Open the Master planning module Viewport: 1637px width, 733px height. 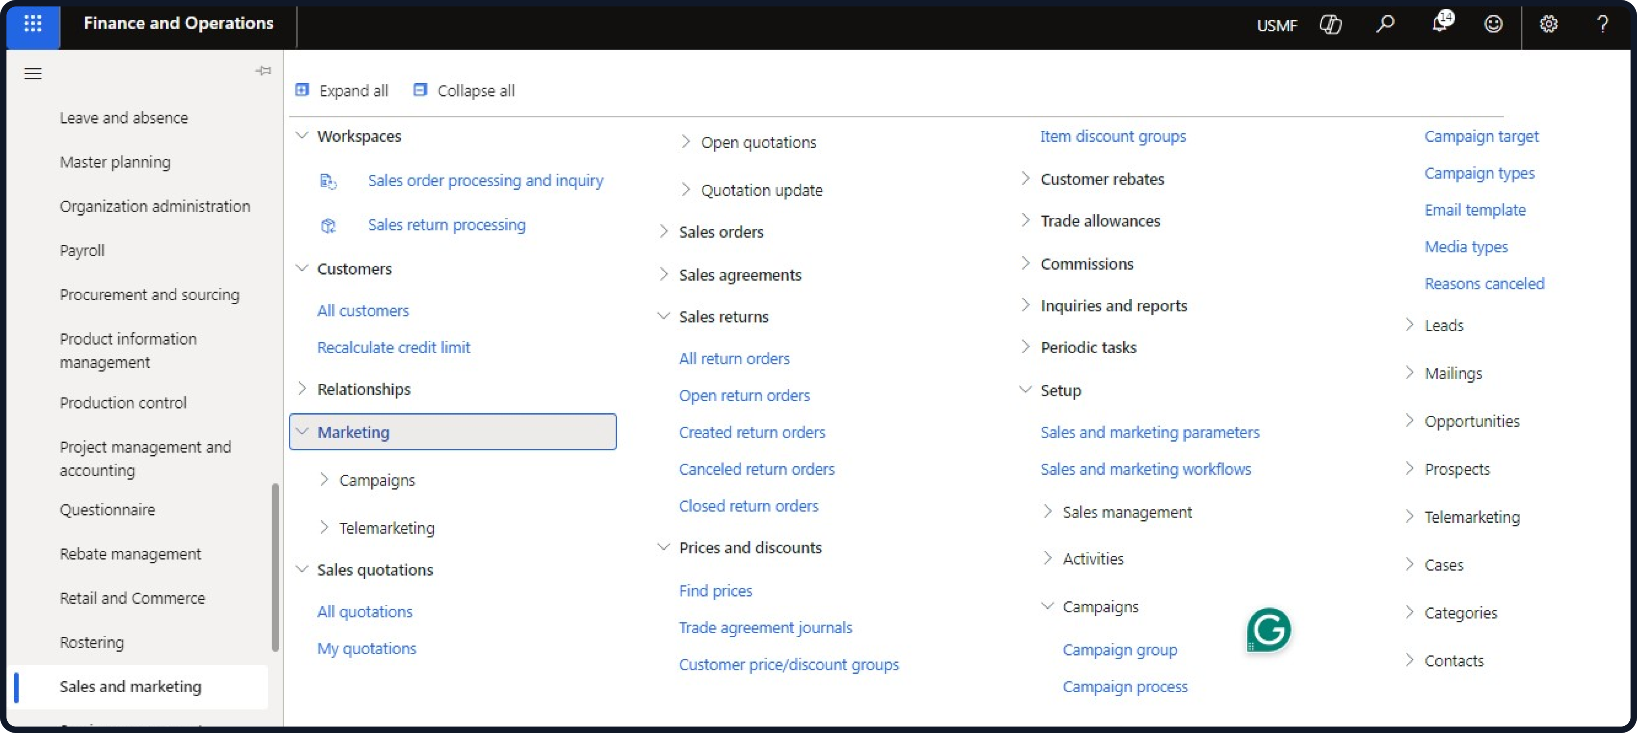115,162
